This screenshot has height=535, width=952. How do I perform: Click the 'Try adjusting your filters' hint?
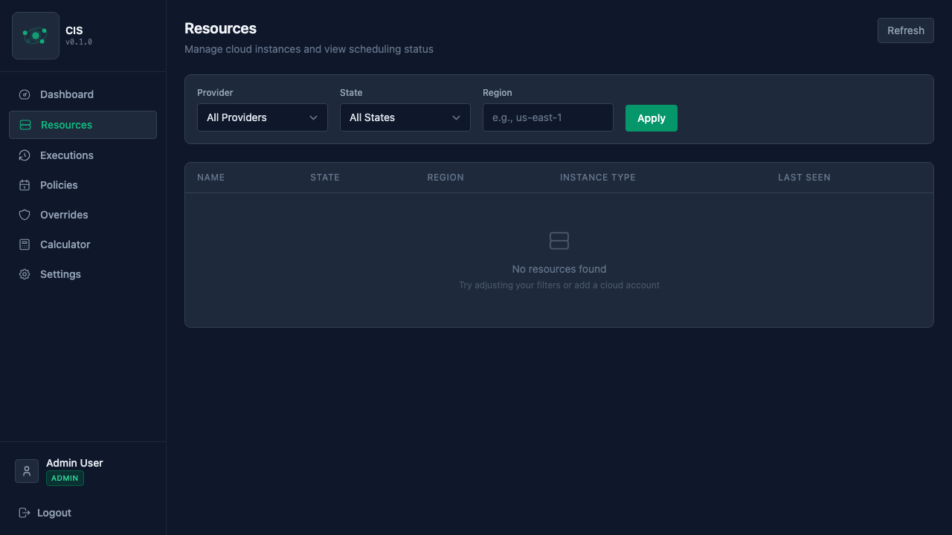[559, 285]
